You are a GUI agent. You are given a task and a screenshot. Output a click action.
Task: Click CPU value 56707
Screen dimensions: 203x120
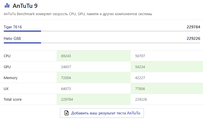(140, 56)
